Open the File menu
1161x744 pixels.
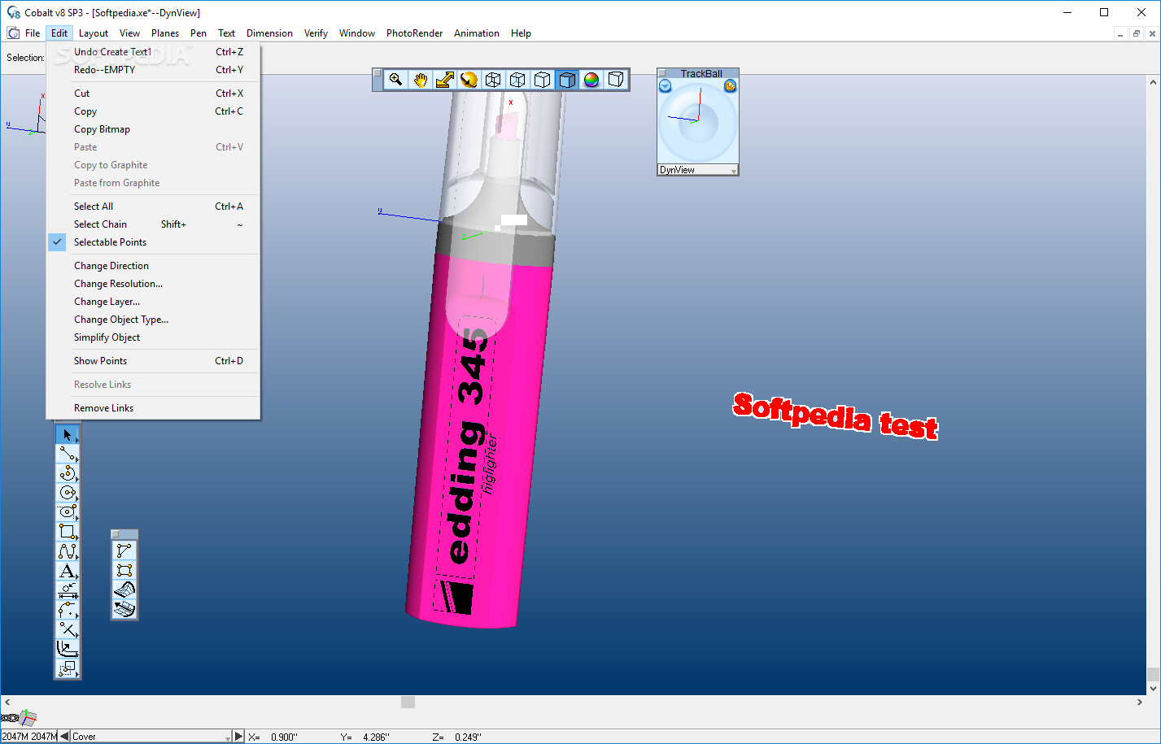click(x=33, y=33)
